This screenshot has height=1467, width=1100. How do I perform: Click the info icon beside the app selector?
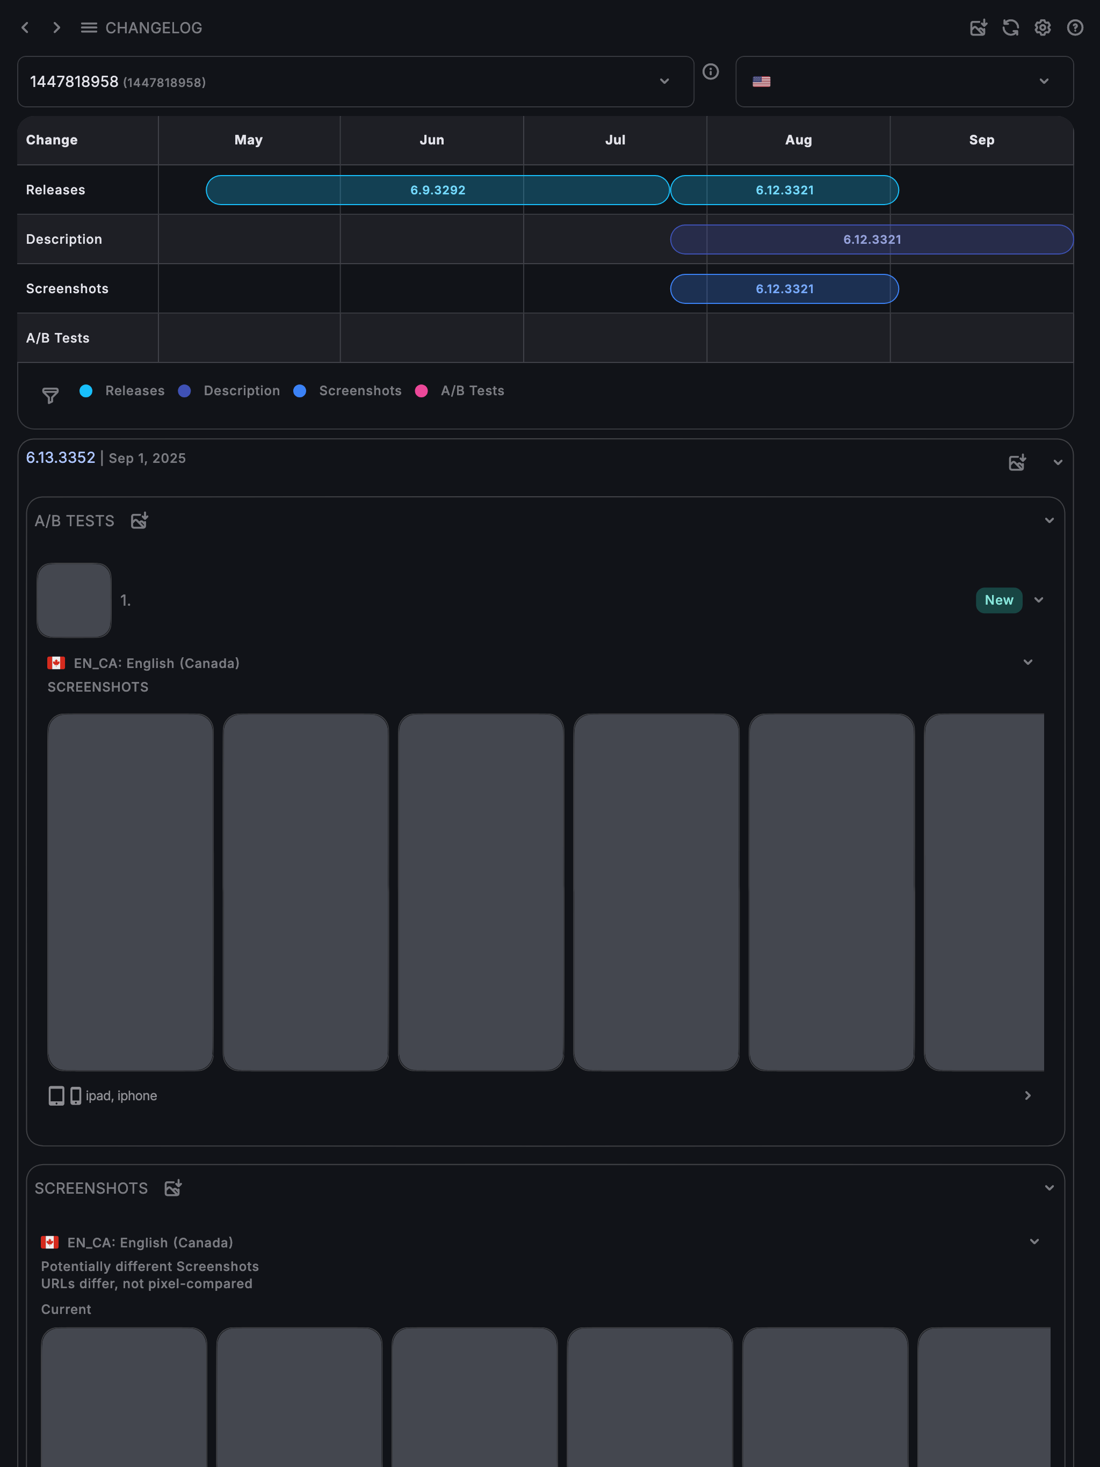click(711, 71)
